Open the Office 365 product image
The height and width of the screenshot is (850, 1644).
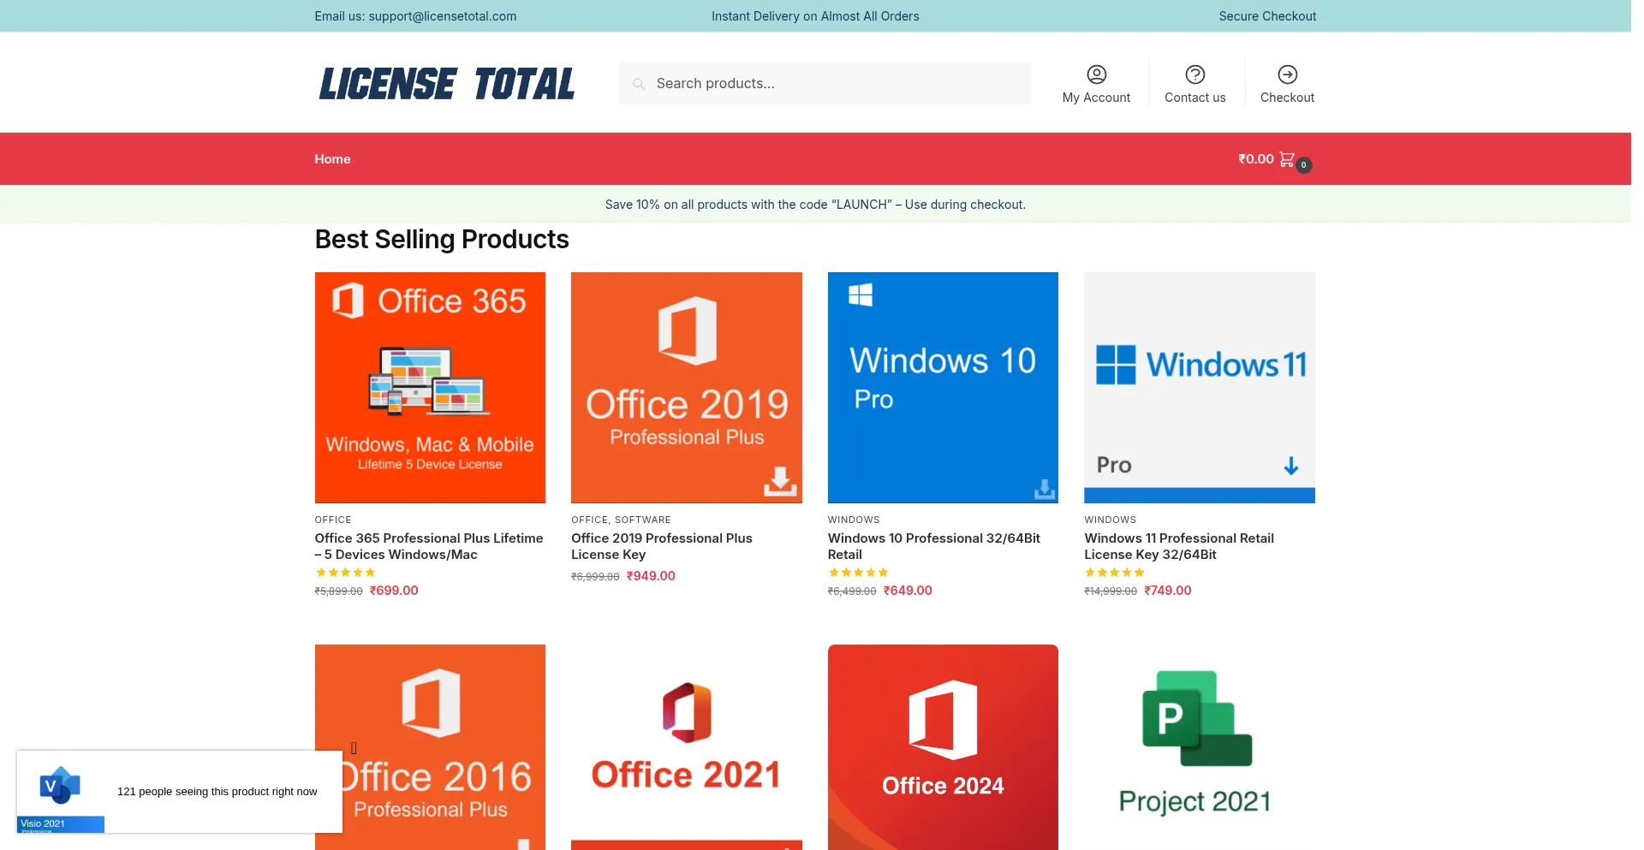[x=430, y=388]
